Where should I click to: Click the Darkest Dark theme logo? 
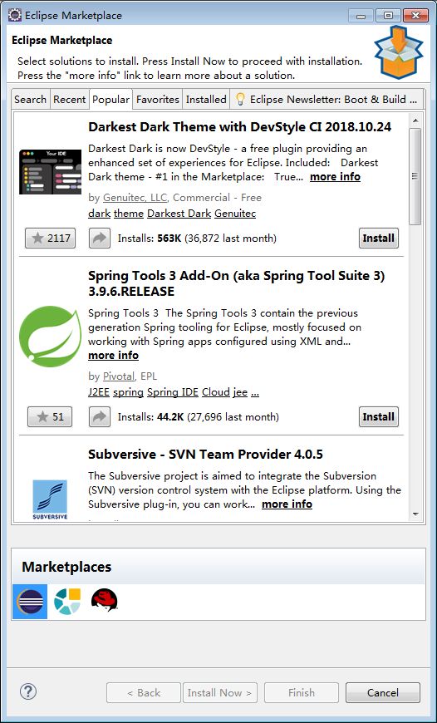pyautogui.click(x=50, y=172)
